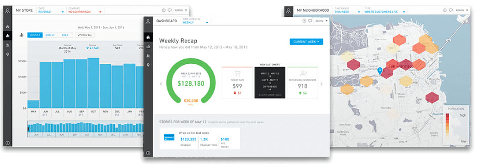Image resolution: width=477 pixels, height=164 pixels.
Task: Click the user avatar icon in My Neighborhood window
Action: click(x=289, y=10)
